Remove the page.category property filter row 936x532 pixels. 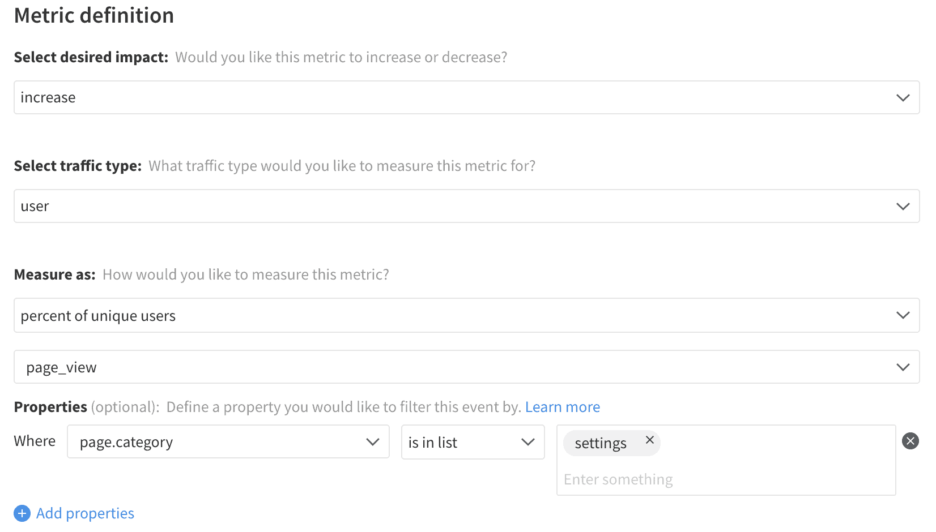click(x=911, y=441)
